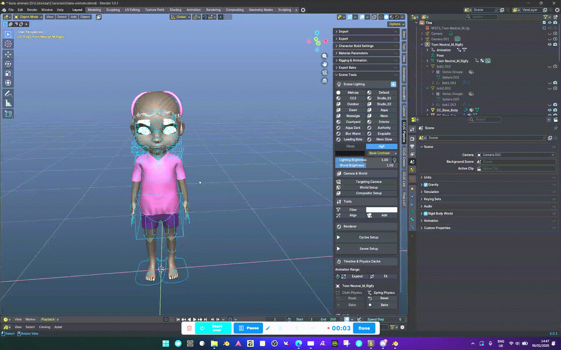
Task: Click the play animation button
Action: tap(195, 319)
